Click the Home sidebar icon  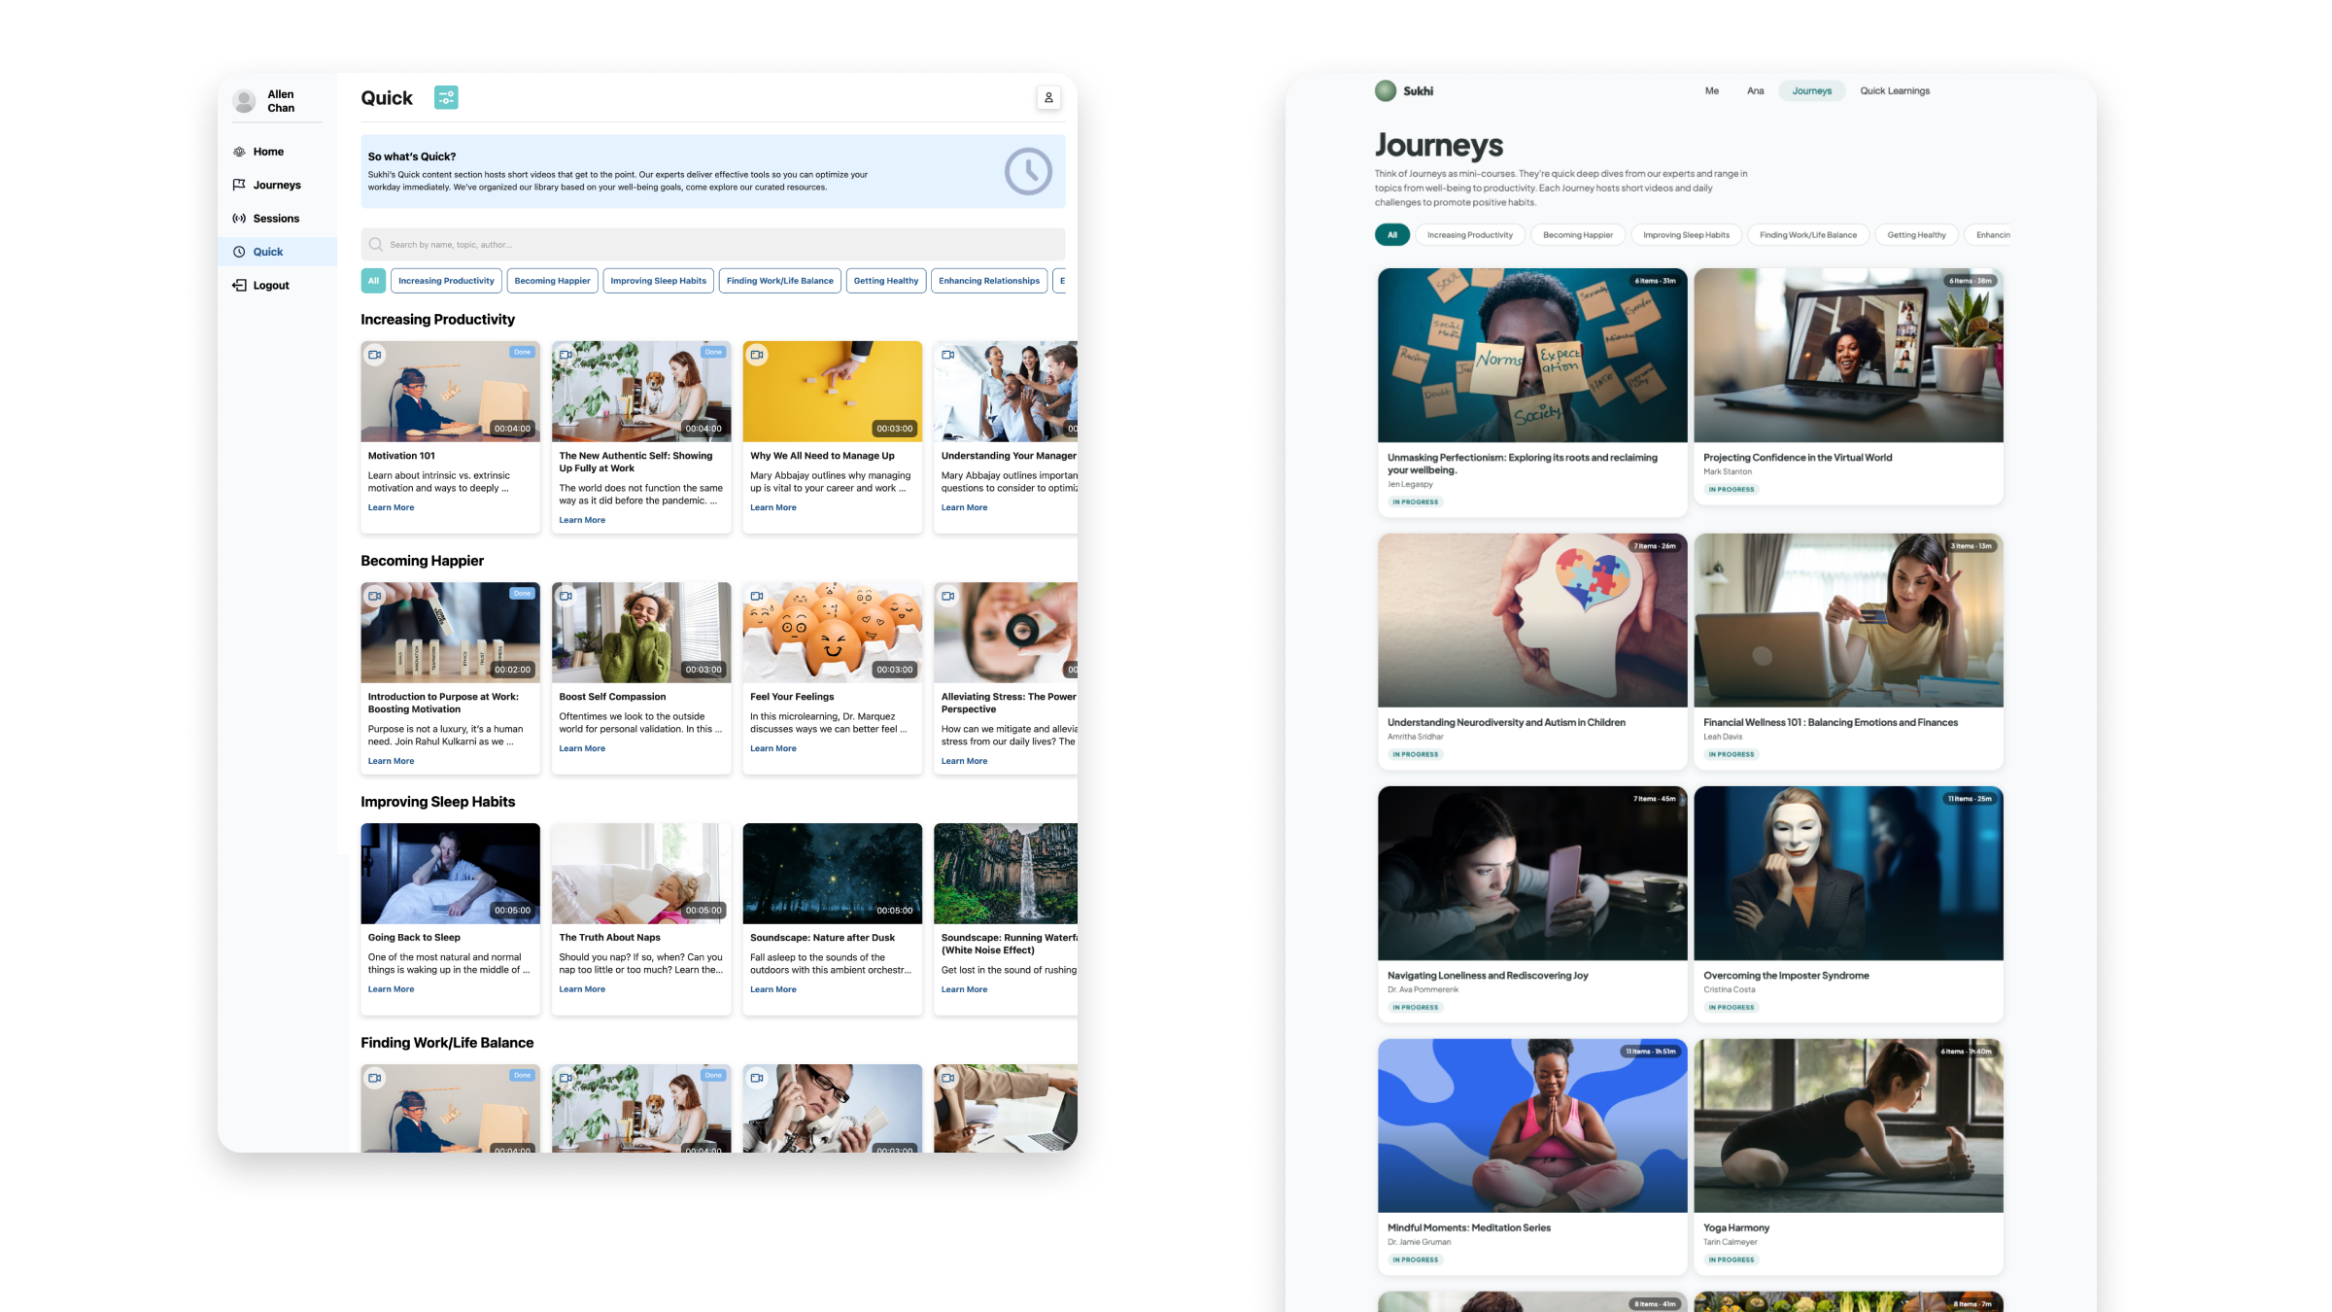pos(239,152)
